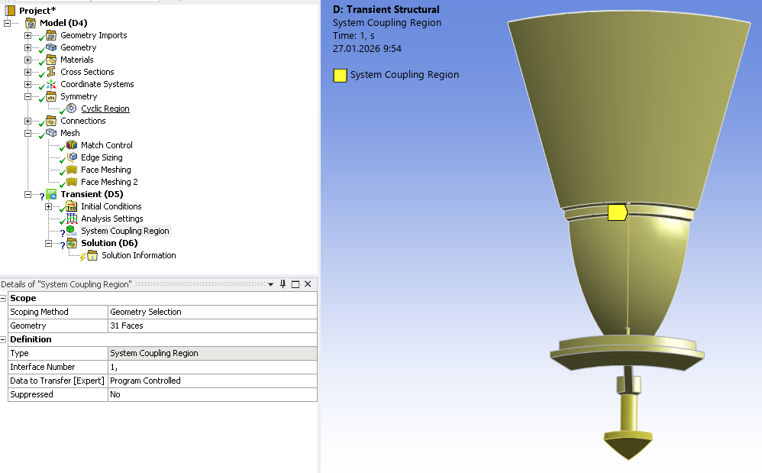Click the Match Control mesh icon
This screenshot has width=762, height=473.
(x=72, y=145)
